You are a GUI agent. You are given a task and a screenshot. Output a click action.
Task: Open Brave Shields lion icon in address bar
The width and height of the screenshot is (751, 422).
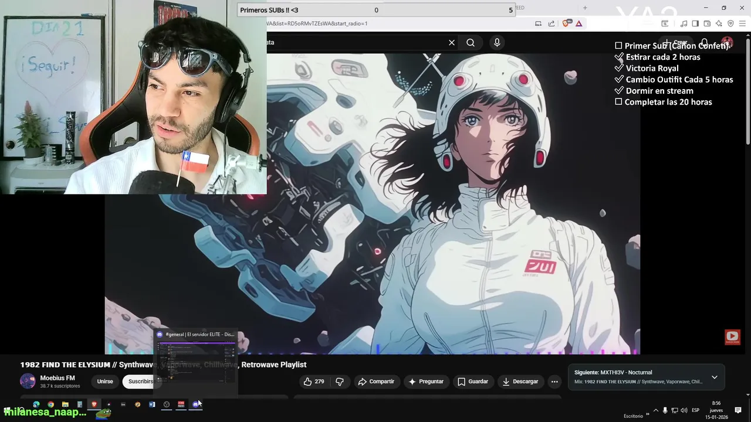point(566,23)
